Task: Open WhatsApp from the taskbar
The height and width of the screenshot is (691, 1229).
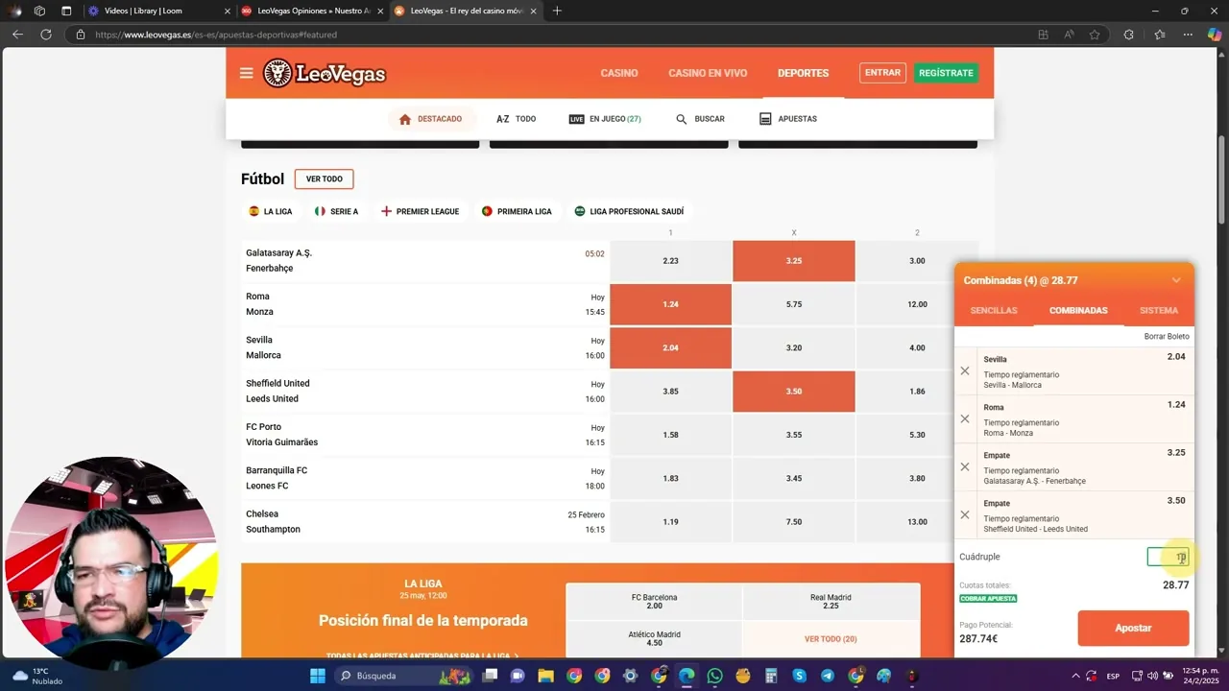Action: pos(714,676)
